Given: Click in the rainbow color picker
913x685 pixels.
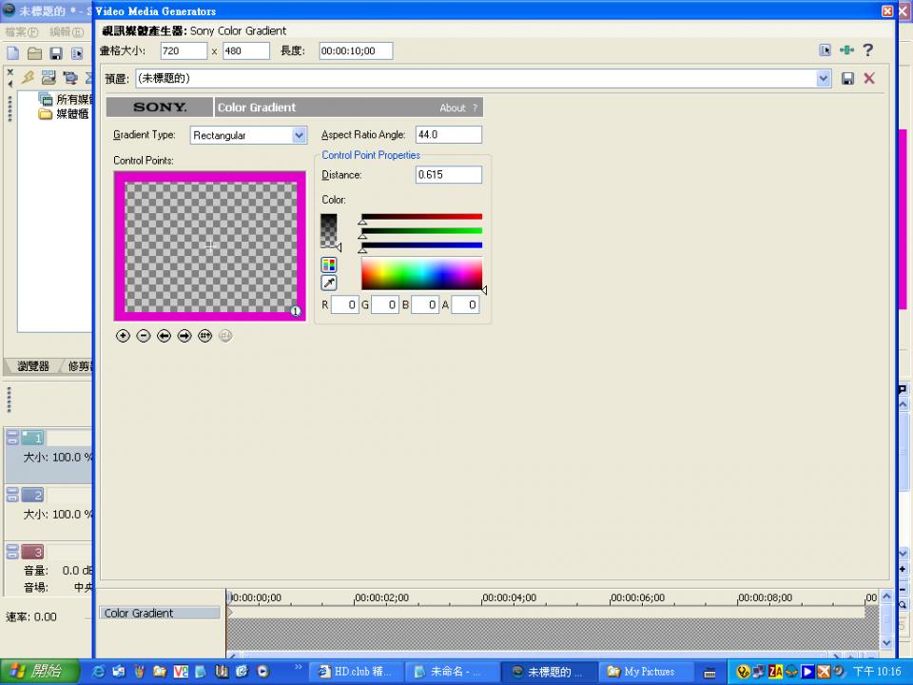Looking at the screenshot, I should [x=421, y=273].
